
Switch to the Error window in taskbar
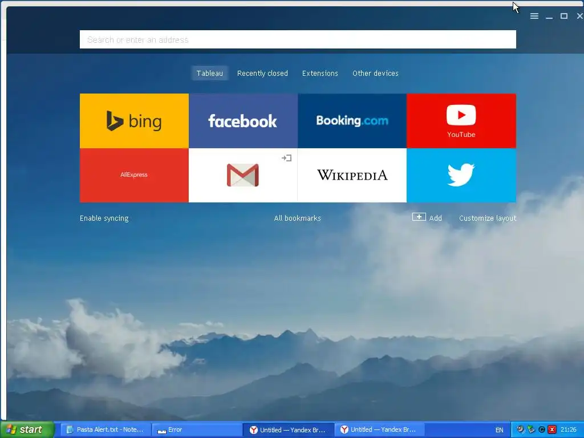click(x=197, y=429)
